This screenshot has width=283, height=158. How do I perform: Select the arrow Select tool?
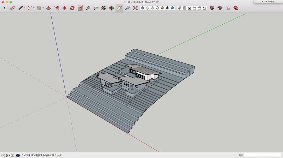point(5,7)
